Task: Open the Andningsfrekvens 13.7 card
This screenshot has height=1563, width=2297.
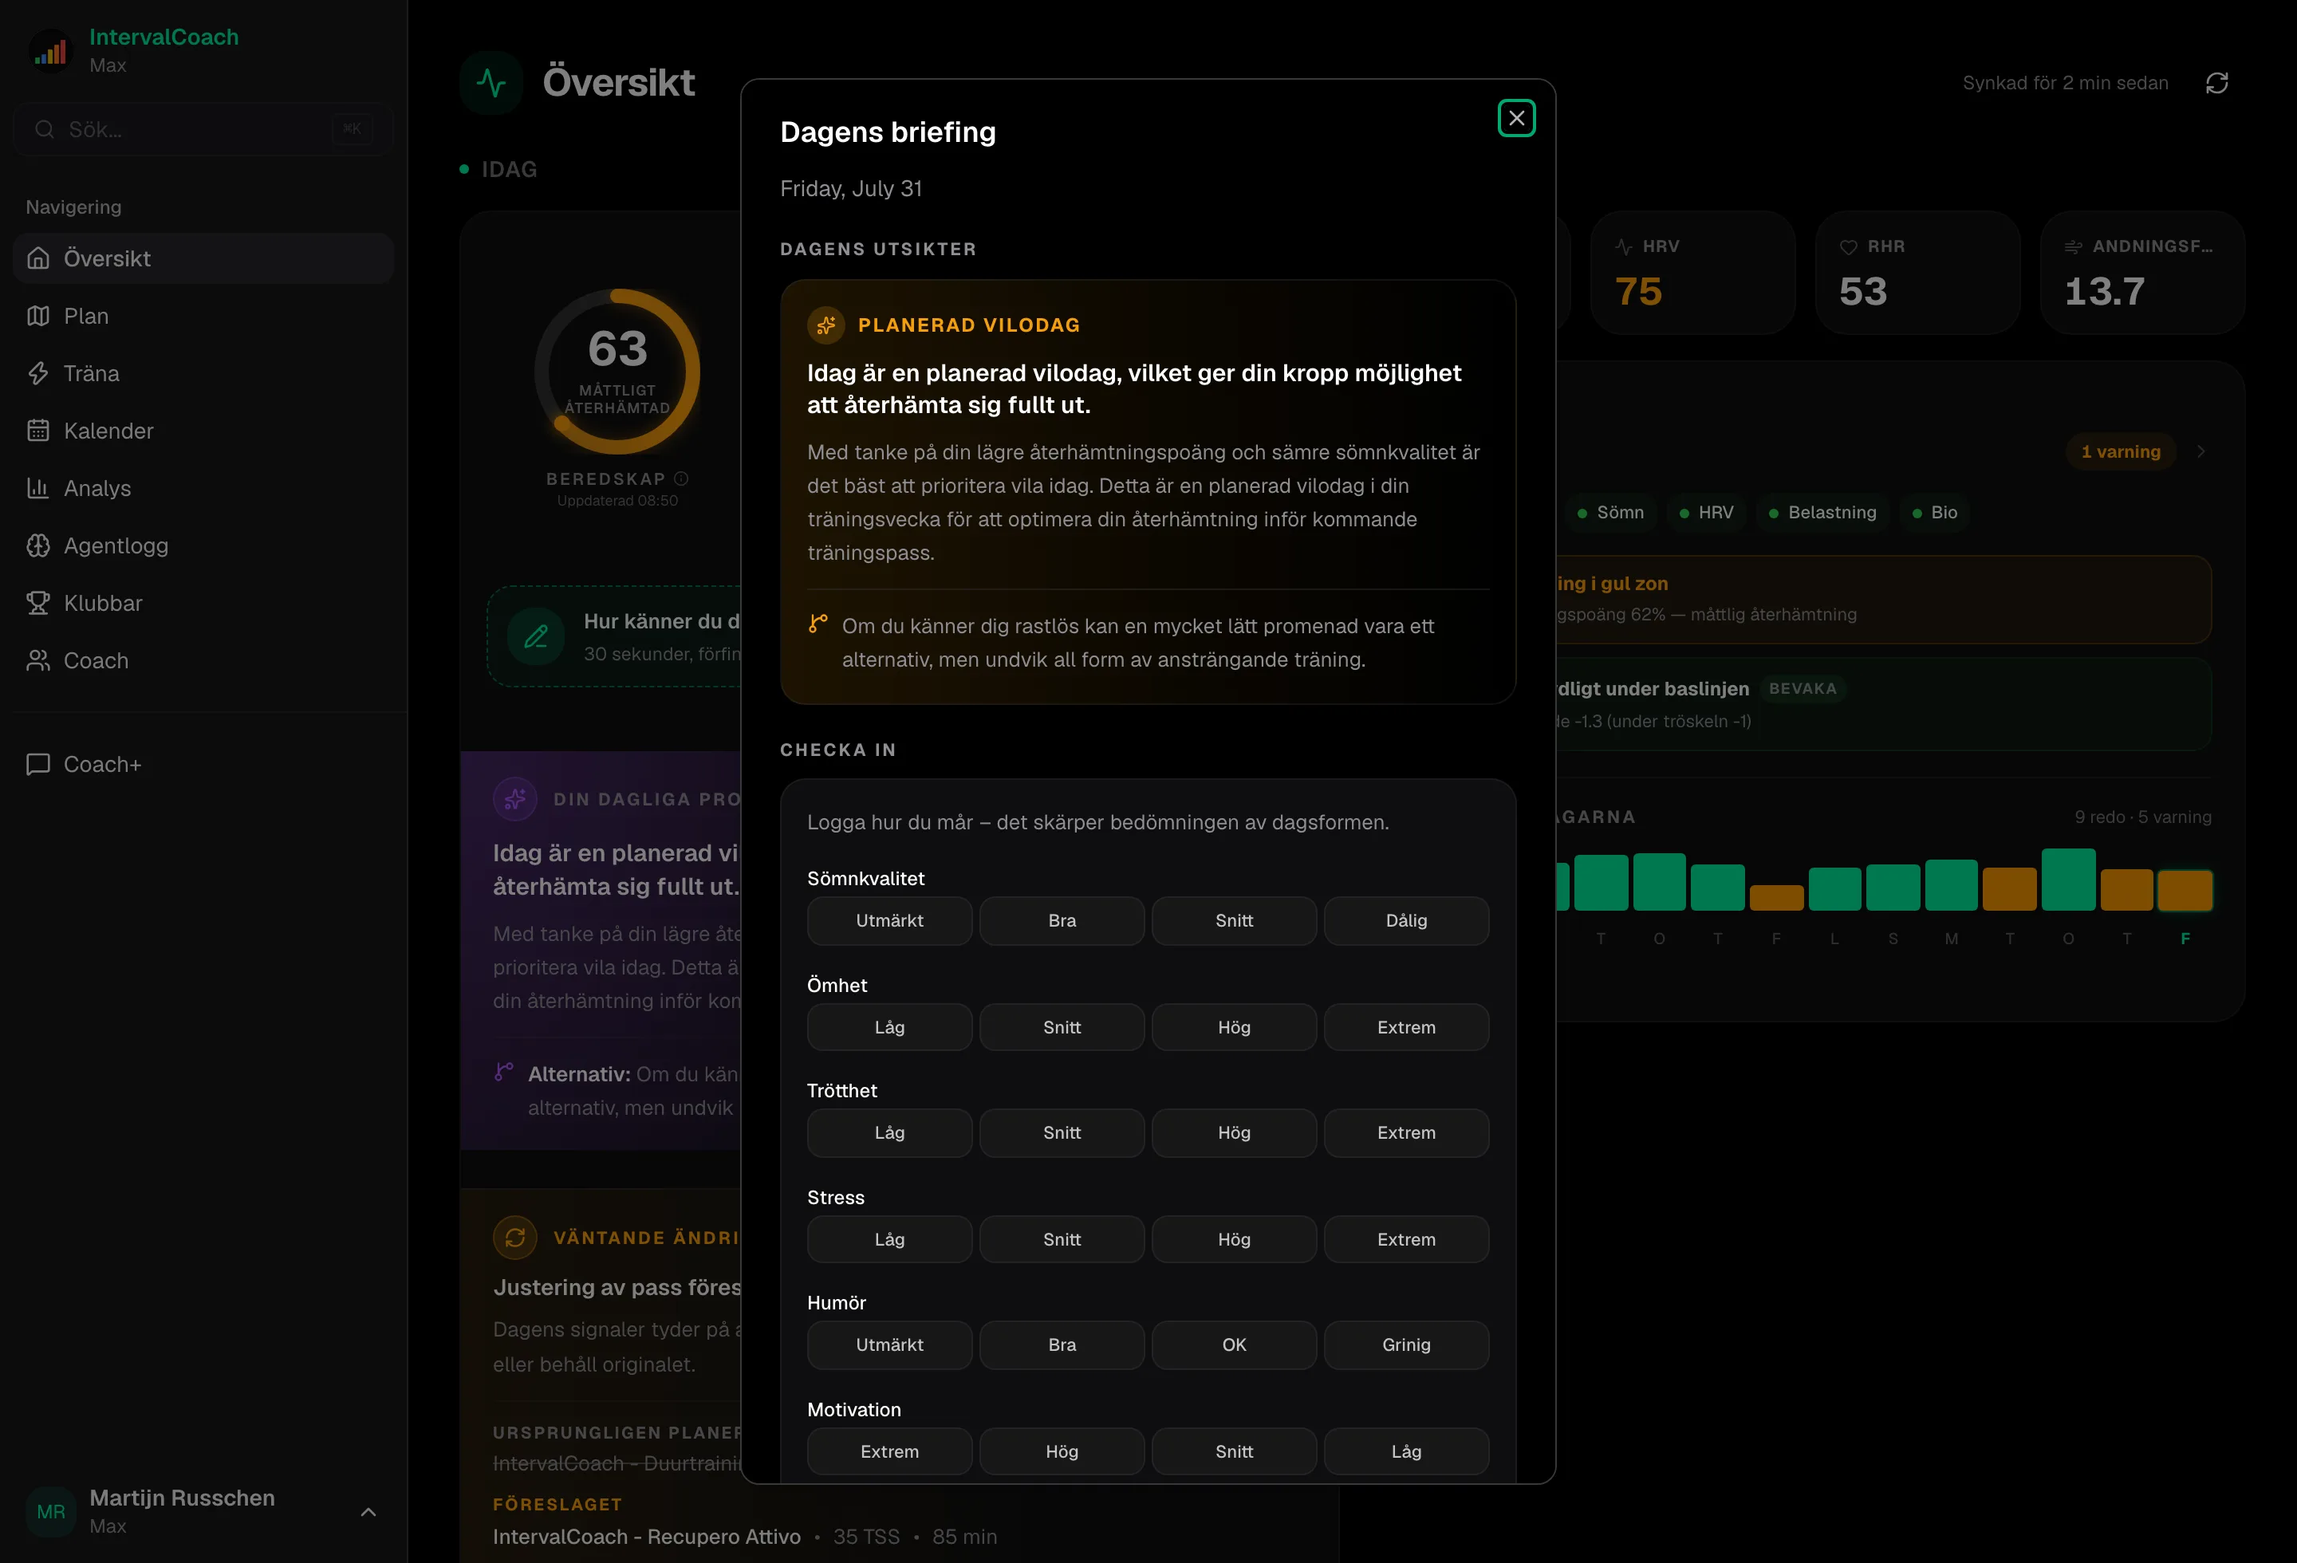Action: 2143,273
